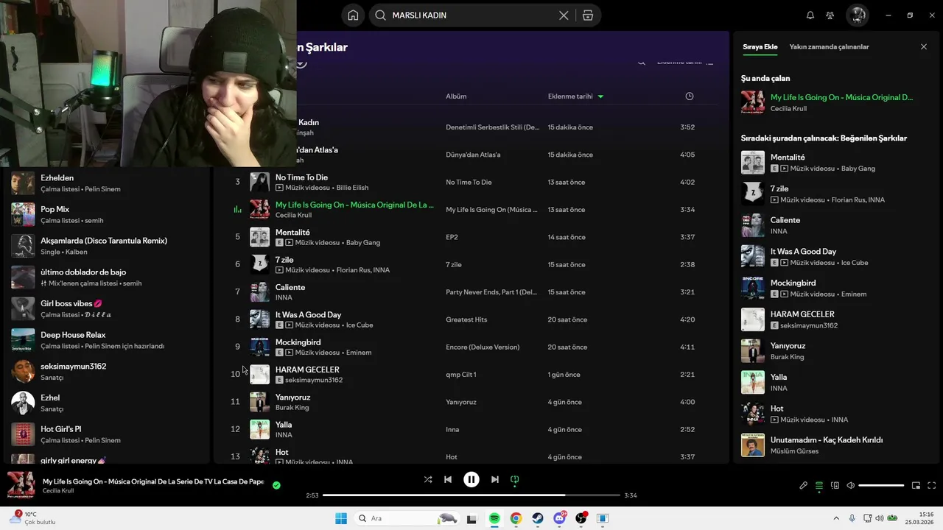Open Deep House Relax playlist
943x530 pixels.
pos(107,340)
